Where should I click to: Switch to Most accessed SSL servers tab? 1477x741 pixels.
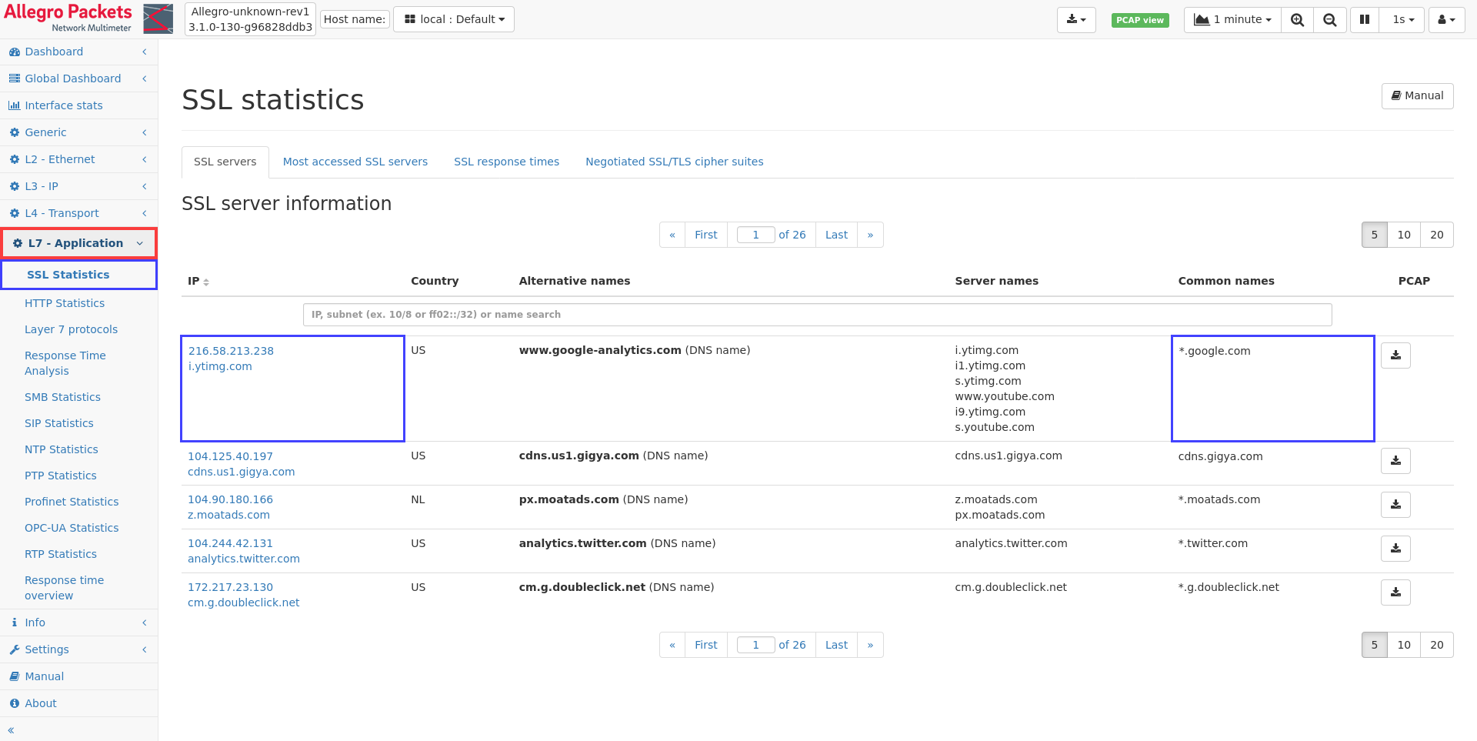point(355,162)
